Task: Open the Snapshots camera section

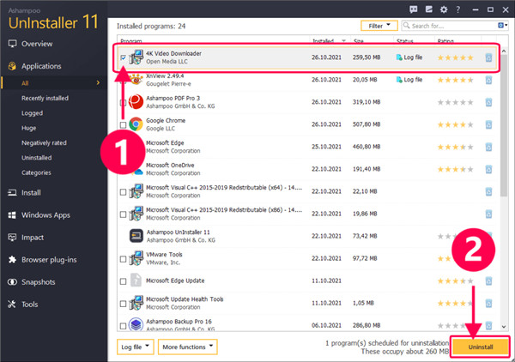Action: (39, 282)
